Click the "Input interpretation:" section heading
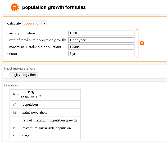Image resolution: width=167 pixels, height=142 pixels. (x=20, y=68)
